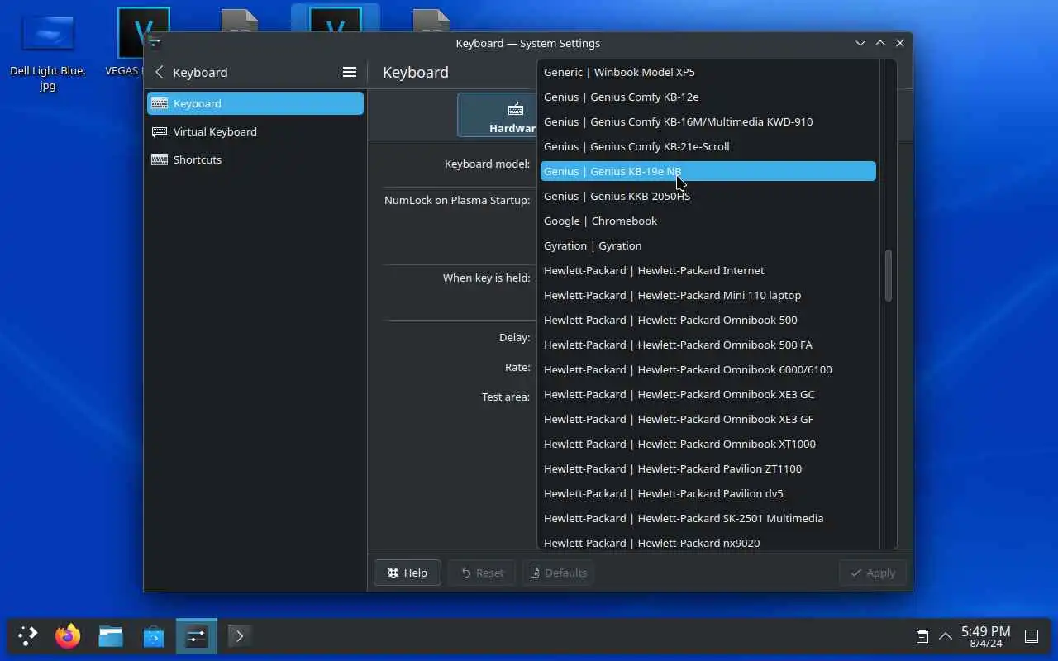This screenshot has width=1058, height=661.
Task: Launch Firefox from the taskbar
Action: (68, 636)
